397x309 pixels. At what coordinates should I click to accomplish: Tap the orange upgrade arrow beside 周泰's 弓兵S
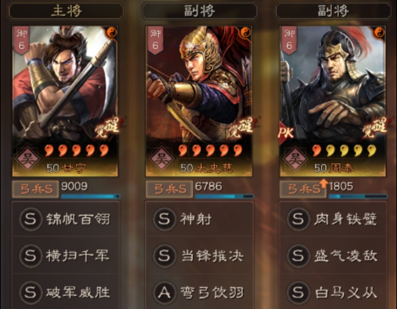[323, 183]
